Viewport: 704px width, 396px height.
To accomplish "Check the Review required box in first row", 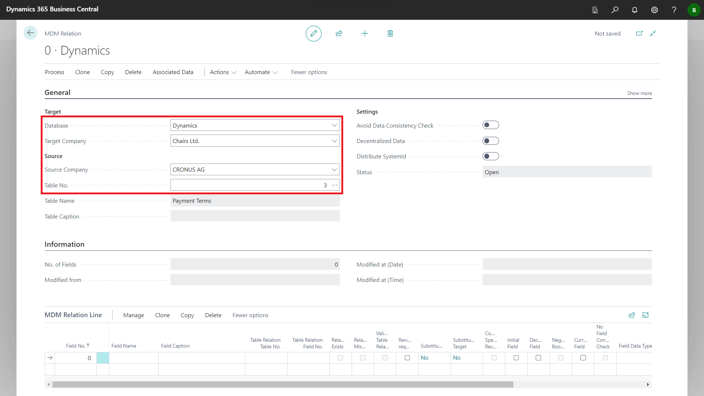I will [x=407, y=358].
